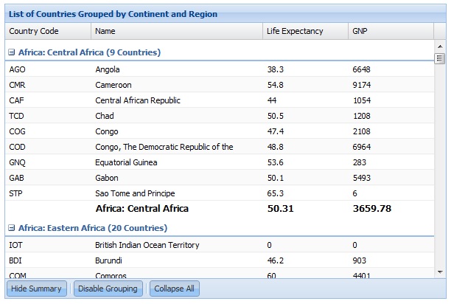
Task: Click the Hide Summary button
Action: point(36,289)
